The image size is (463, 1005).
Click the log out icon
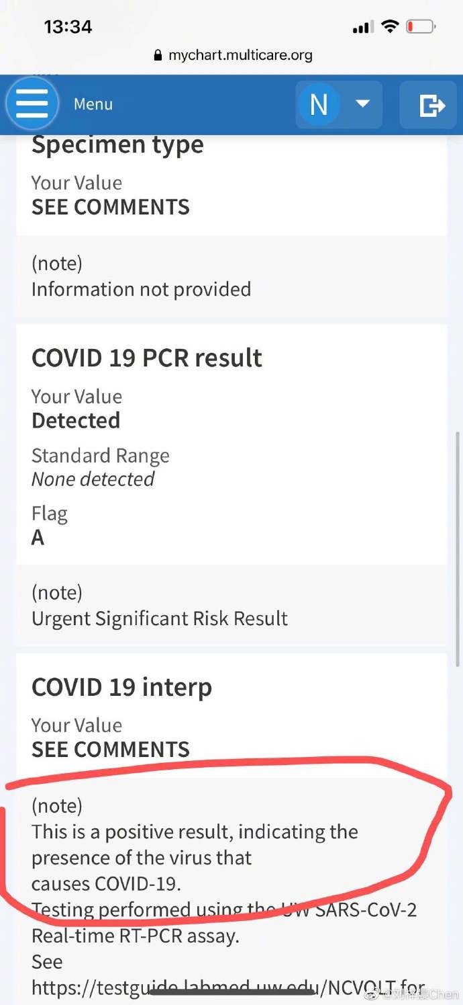[x=432, y=105]
